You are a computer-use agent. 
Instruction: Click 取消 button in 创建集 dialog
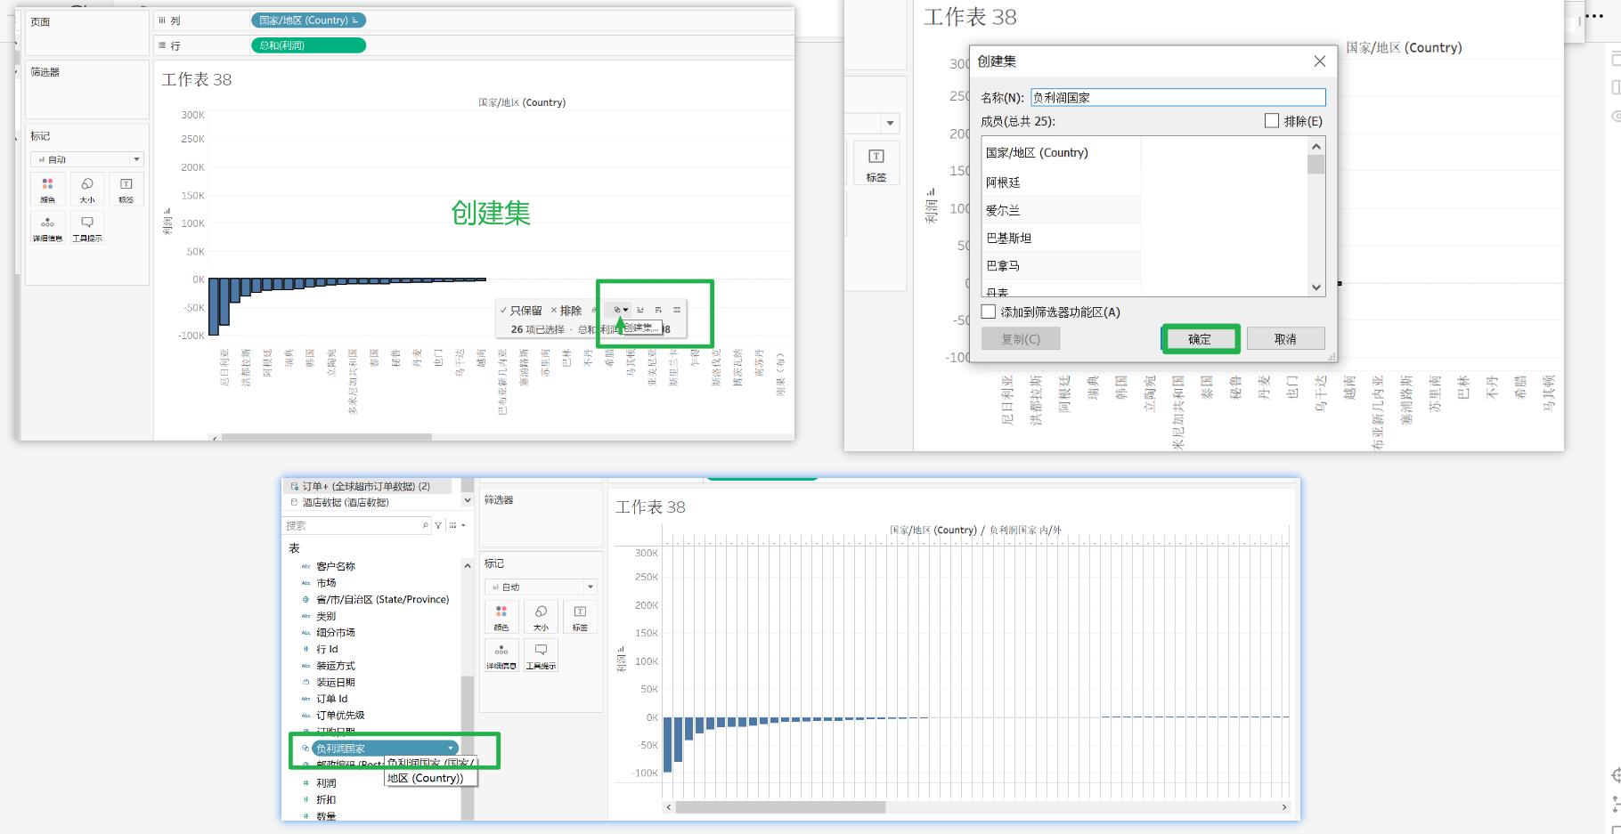[x=1285, y=339]
